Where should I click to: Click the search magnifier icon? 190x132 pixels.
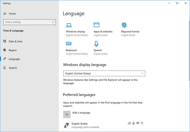[53, 22]
